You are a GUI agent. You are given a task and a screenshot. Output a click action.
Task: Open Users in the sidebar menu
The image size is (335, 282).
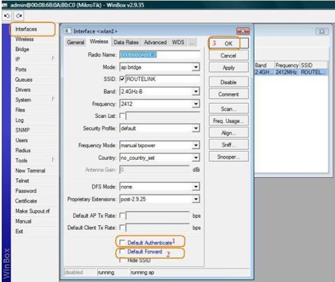21,140
